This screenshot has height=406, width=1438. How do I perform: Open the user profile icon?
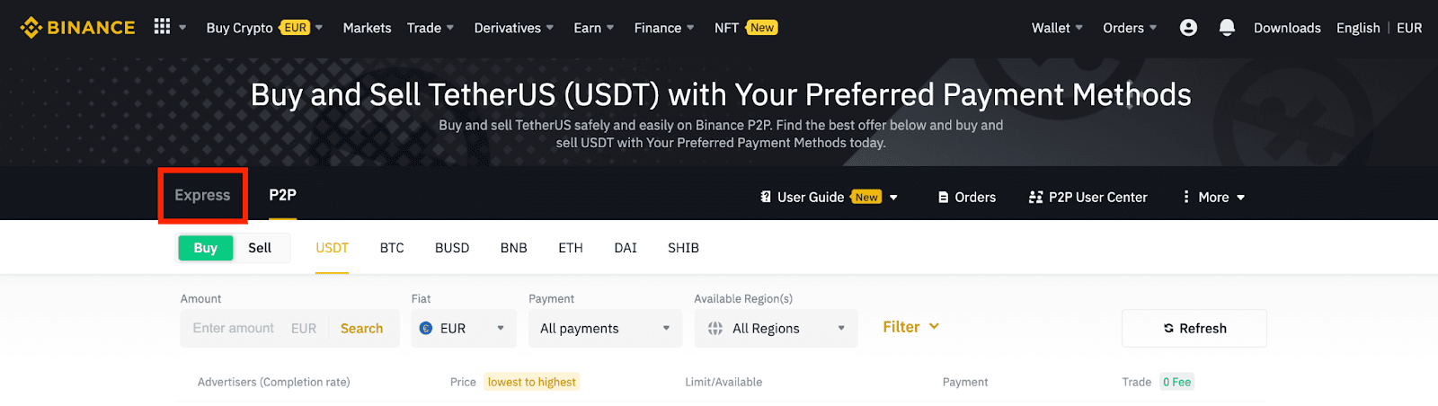coord(1188,28)
